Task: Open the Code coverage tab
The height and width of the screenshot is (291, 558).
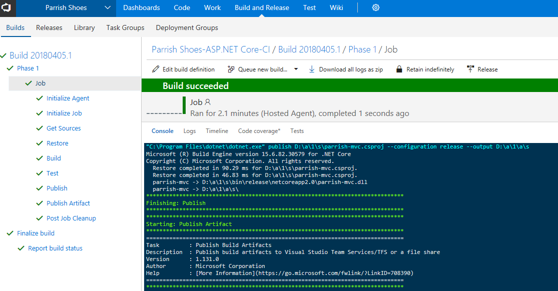Action: (259, 131)
